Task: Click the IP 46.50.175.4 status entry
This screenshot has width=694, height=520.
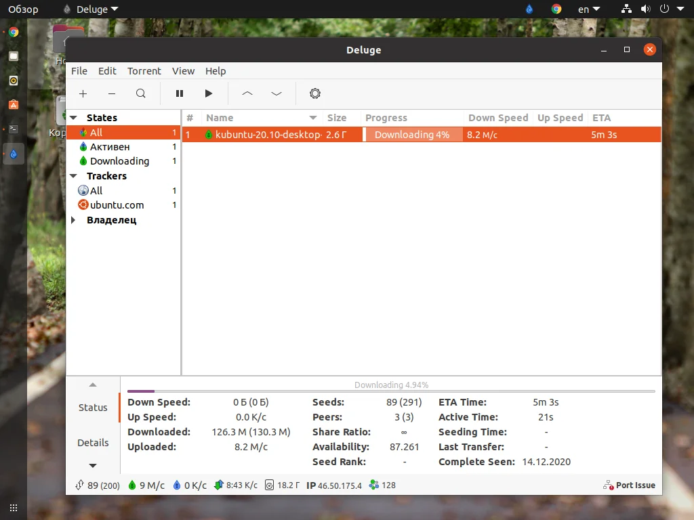Action: point(334,485)
